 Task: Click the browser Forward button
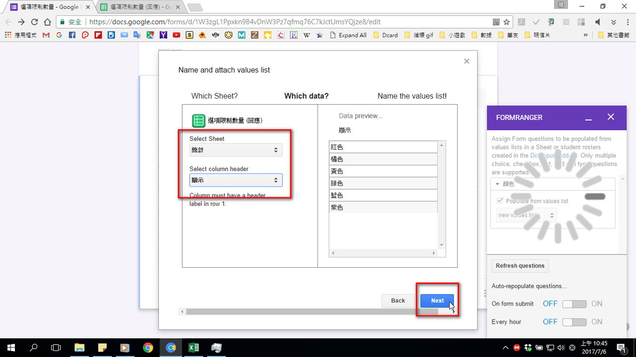21,22
